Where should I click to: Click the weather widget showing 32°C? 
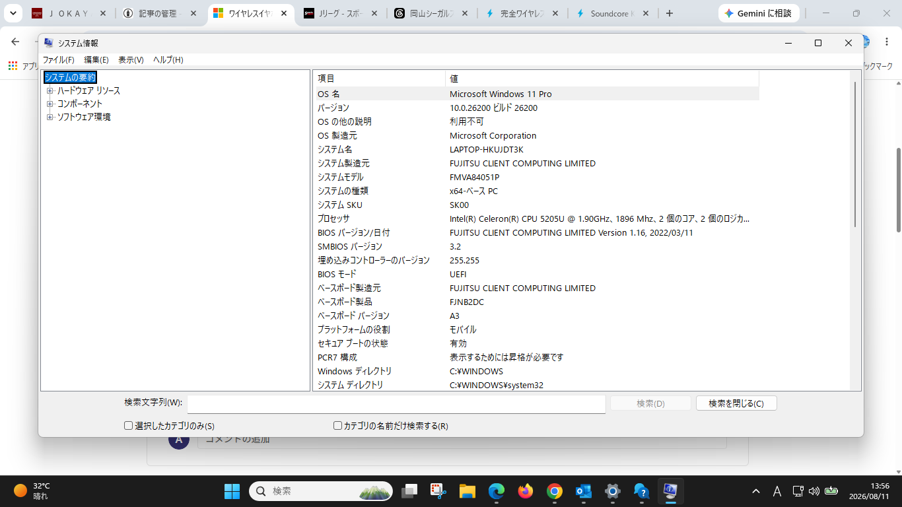coord(32,491)
